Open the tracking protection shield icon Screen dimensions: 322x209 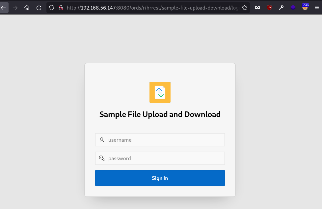click(52, 8)
